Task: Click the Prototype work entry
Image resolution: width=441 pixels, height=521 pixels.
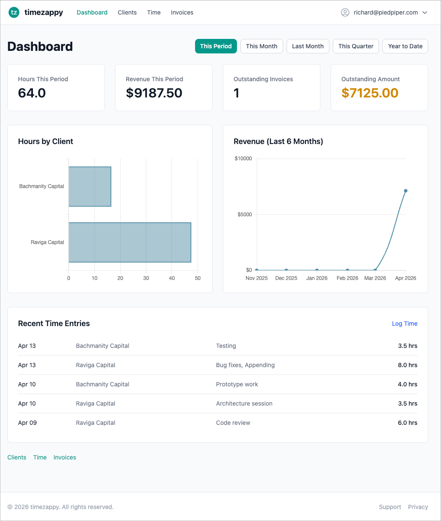Action: (x=237, y=384)
